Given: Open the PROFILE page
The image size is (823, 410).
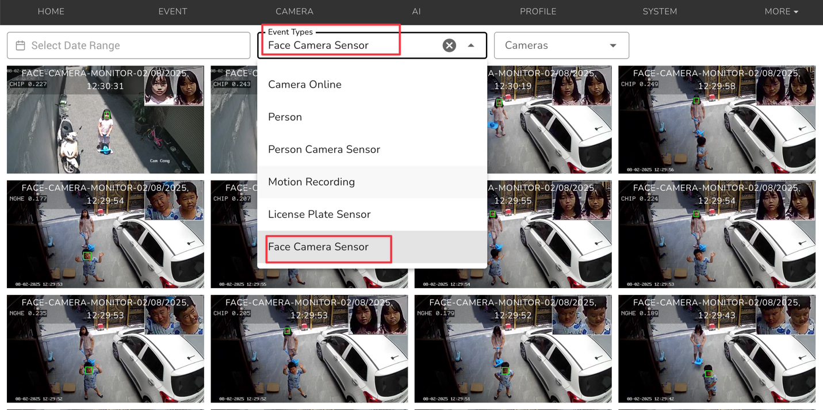Looking at the screenshot, I should coord(538,12).
